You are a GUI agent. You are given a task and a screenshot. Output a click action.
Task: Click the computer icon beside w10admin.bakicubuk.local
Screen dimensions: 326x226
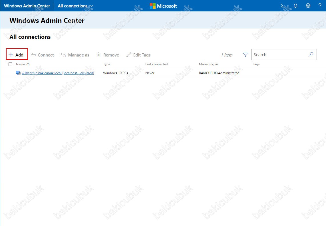(18, 73)
